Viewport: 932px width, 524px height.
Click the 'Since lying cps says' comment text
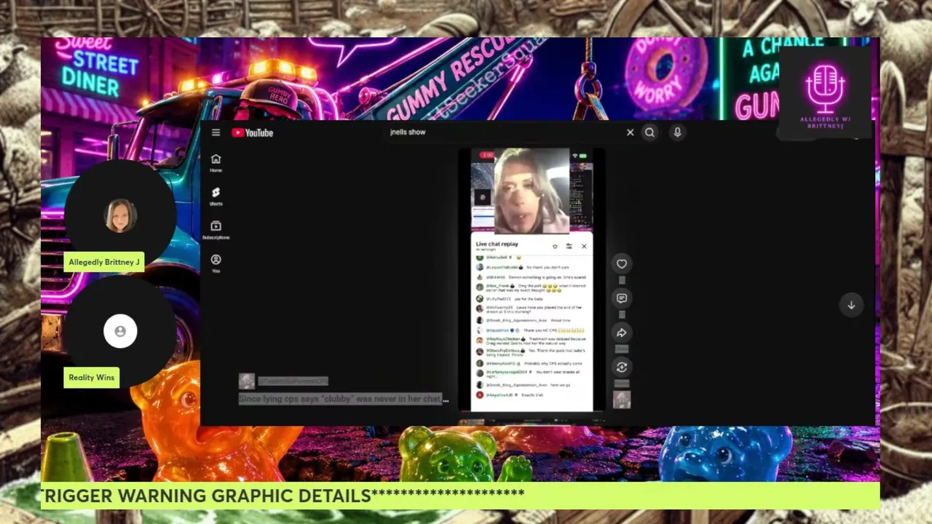[x=344, y=399]
